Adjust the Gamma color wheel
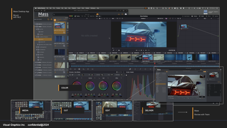Image resolution: width=227 pixels, height=128 pixels. click(90, 86)
